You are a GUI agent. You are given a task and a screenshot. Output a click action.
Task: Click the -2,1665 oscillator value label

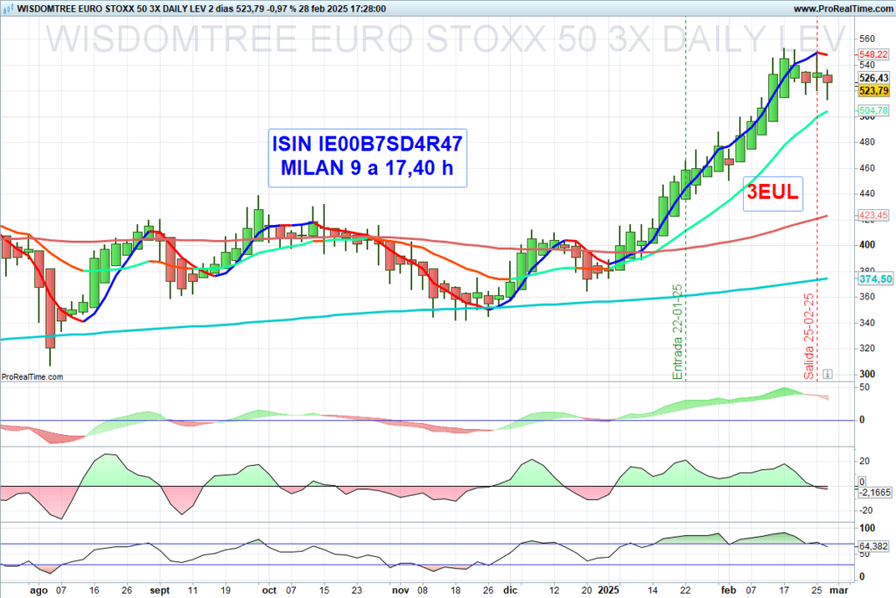coord(875,492)
